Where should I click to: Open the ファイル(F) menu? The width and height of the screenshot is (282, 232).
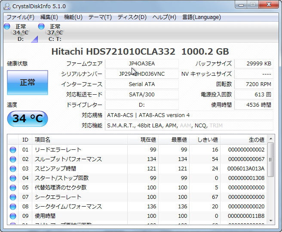[x=20, y=17]
